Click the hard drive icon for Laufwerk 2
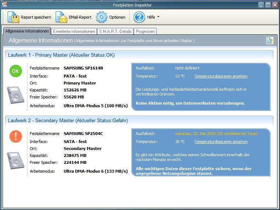280x210 pixels. pyautogui.click(x=16, y=160)
